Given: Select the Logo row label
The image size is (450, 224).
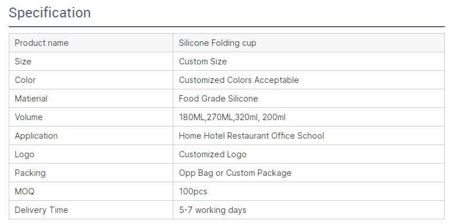Looking at the screenshot, I should pos(24,154).
